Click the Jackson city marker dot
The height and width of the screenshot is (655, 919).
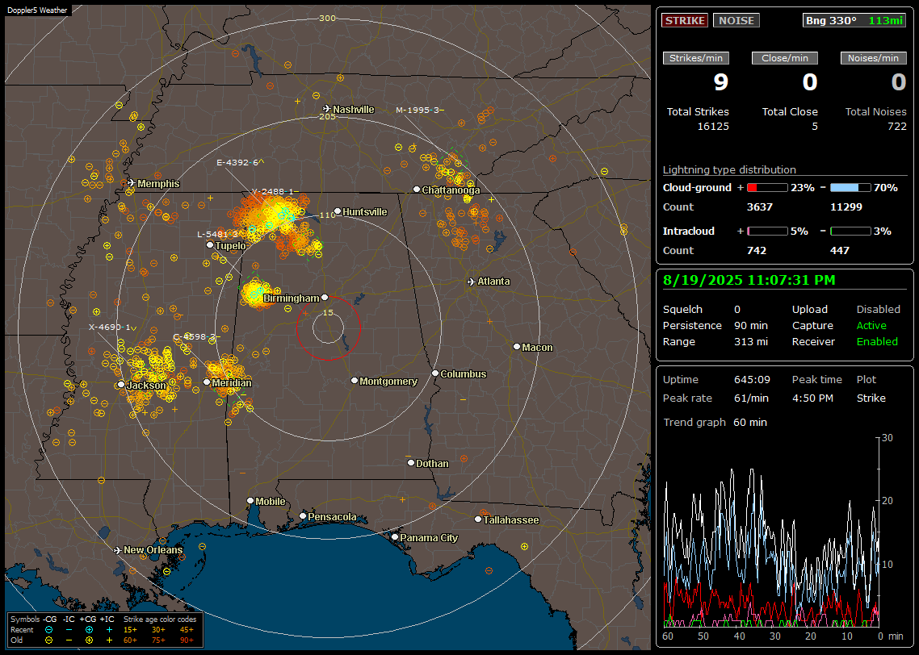pyautogui.click(x=121, y=385)
